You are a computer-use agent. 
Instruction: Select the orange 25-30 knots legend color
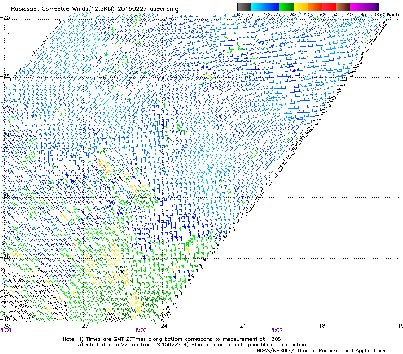(315, 7)
